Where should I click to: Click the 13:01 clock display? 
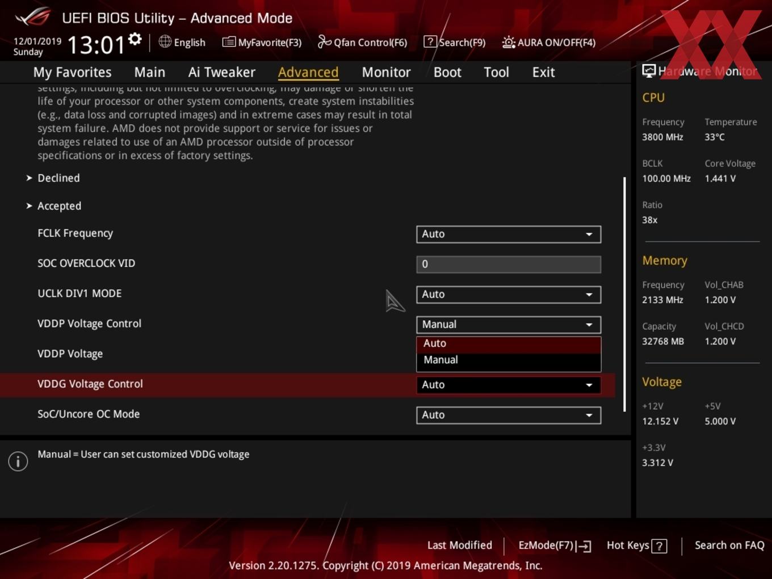click(96, 45)
